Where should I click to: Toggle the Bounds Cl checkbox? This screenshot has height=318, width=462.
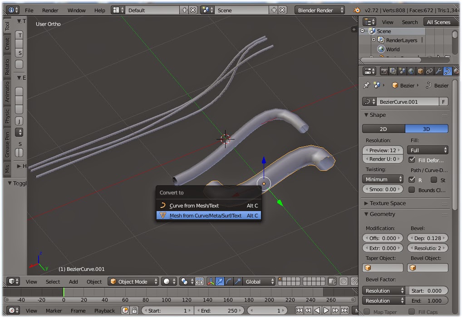pyautogui.click(x=413, y=190)
